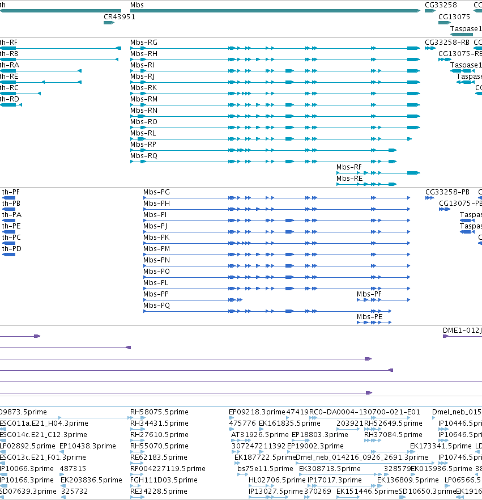Screen dimensions: 482x500
Task: Select the CG33258-PB protein label
Action: click(x=447, y=192)
